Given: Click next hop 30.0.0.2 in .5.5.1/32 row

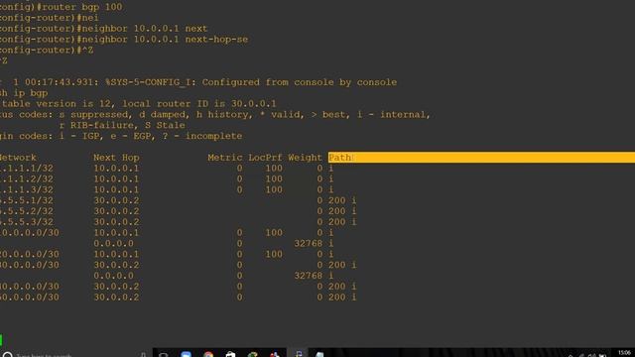Looking at the screenshot, I should point(116,200).
